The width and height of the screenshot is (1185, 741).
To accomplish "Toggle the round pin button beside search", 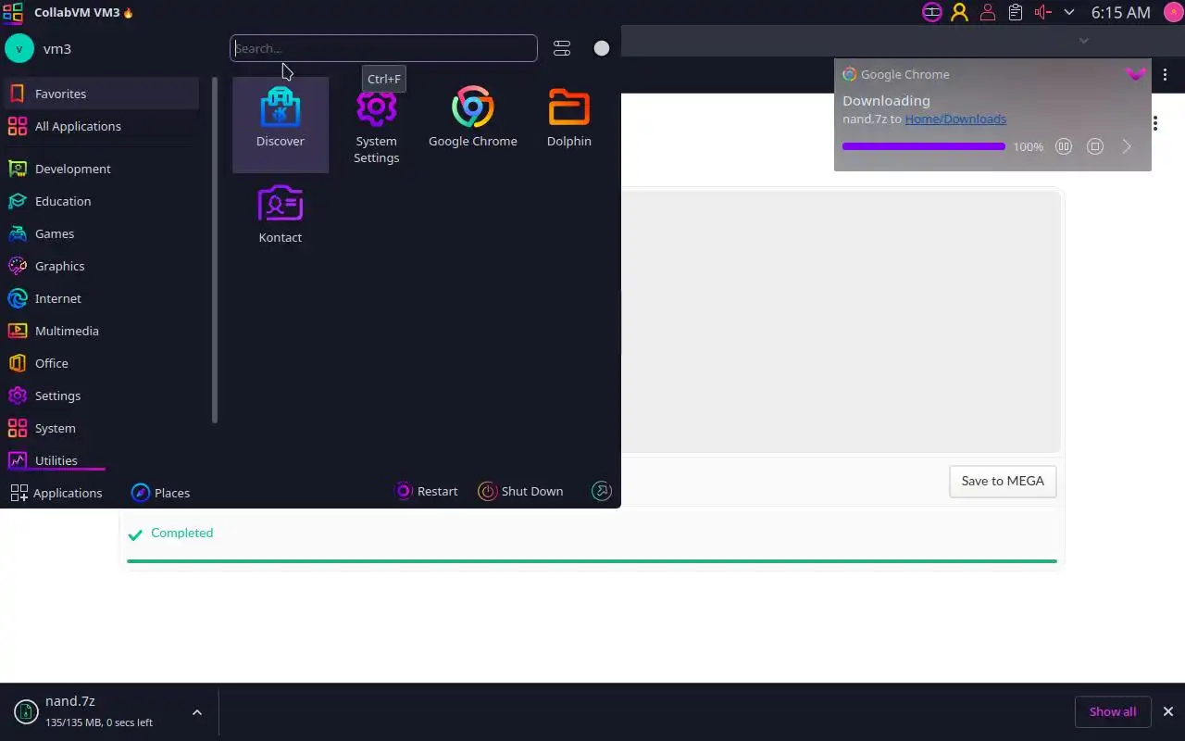I will 602,48.
